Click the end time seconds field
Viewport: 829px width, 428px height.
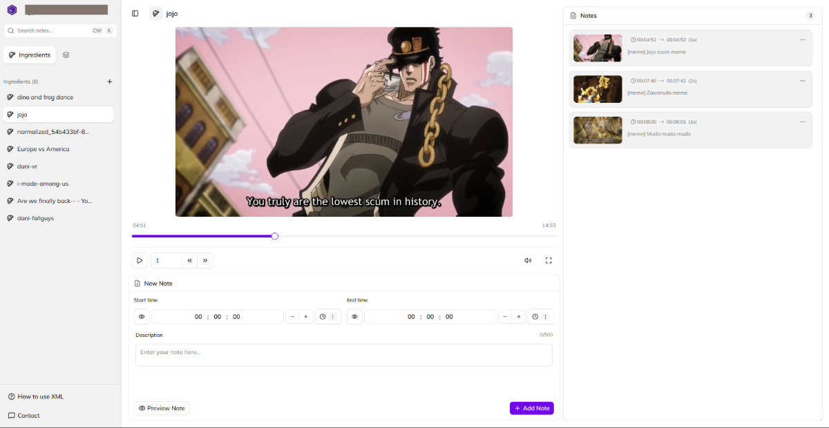tap(449, 317)
